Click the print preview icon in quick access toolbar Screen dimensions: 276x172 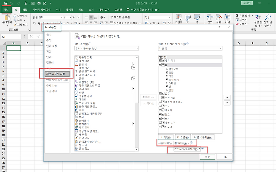(x=45, y=3)
